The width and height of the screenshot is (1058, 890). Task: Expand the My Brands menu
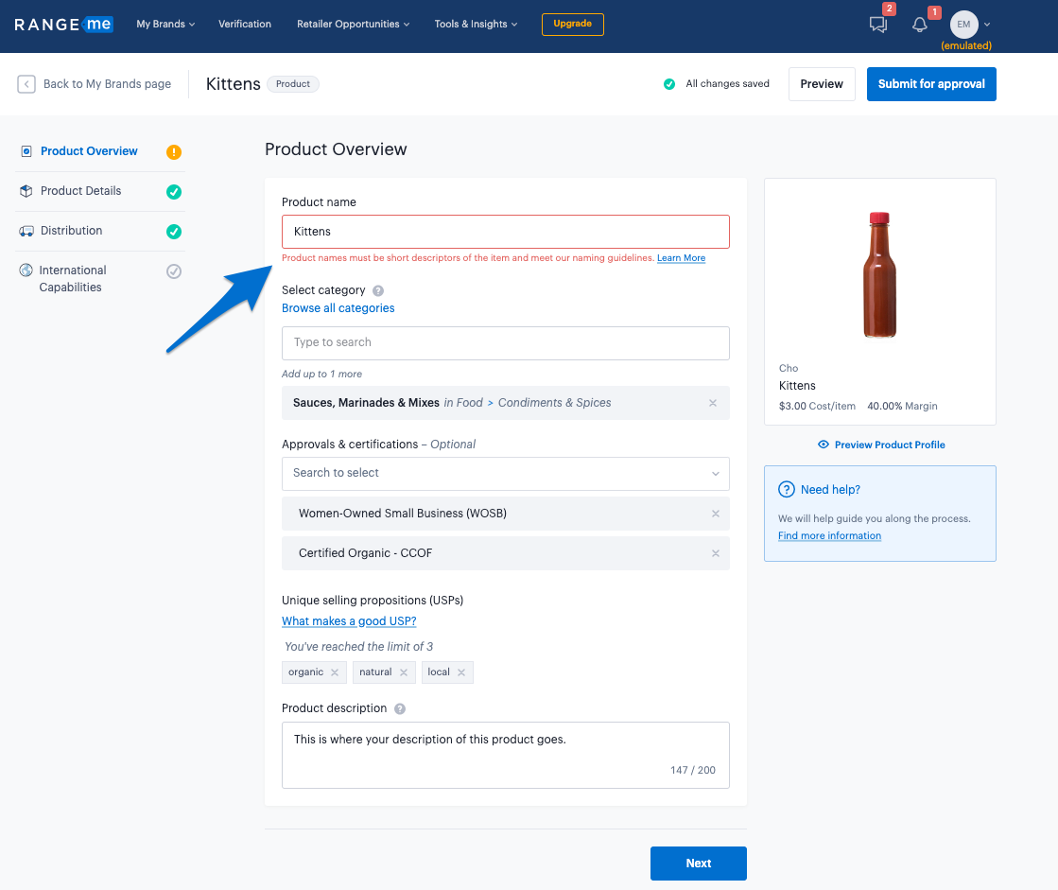pyautogui.click(x=165, y=25)
